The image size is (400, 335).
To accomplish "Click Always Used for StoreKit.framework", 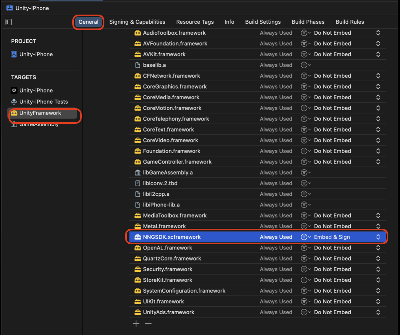I will tap(276, 280).
